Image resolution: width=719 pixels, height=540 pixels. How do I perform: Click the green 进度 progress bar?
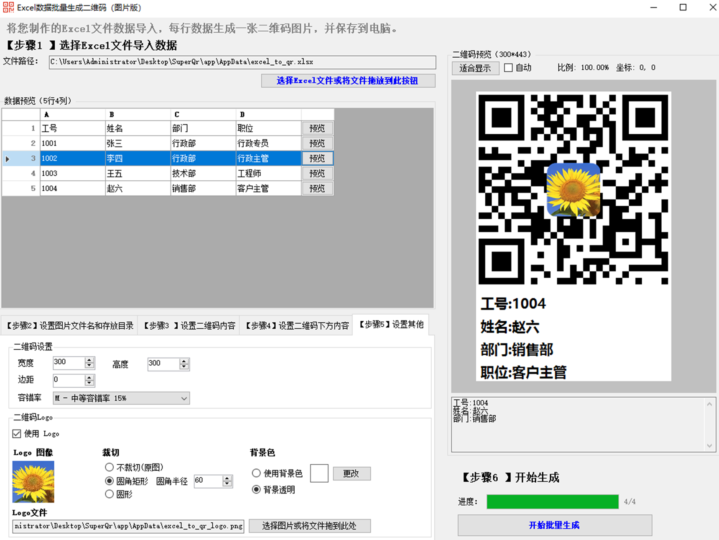click(x=553, y=502)
